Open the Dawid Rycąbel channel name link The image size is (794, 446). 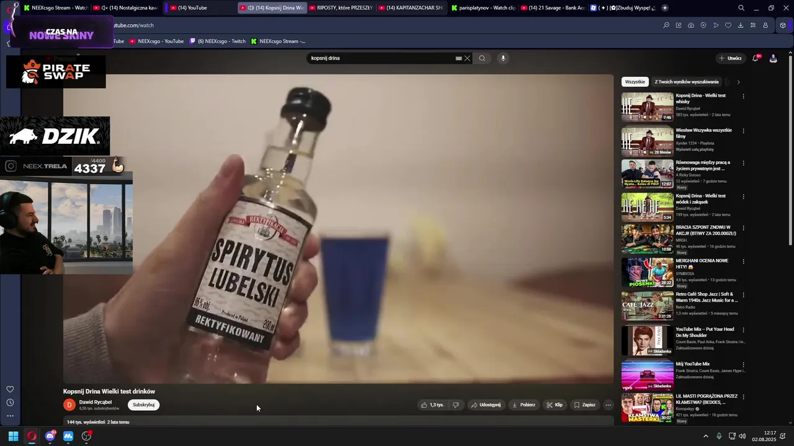tap(96, 402)
